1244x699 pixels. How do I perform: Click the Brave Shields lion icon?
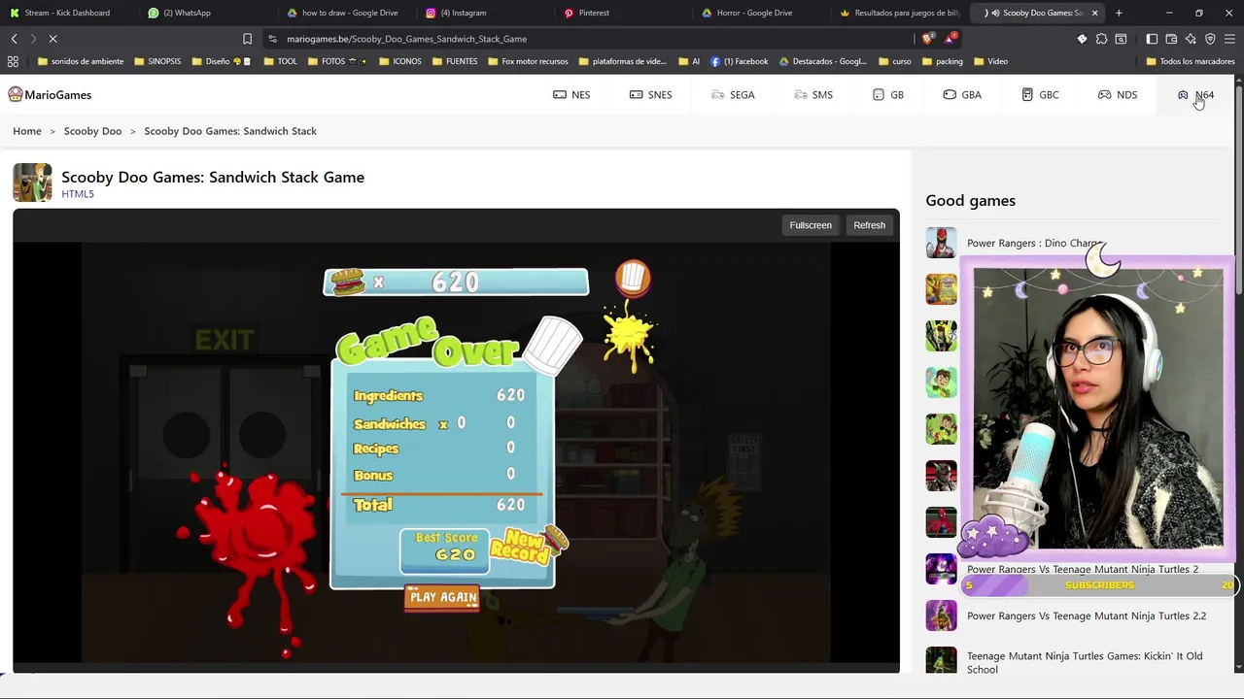926,39
